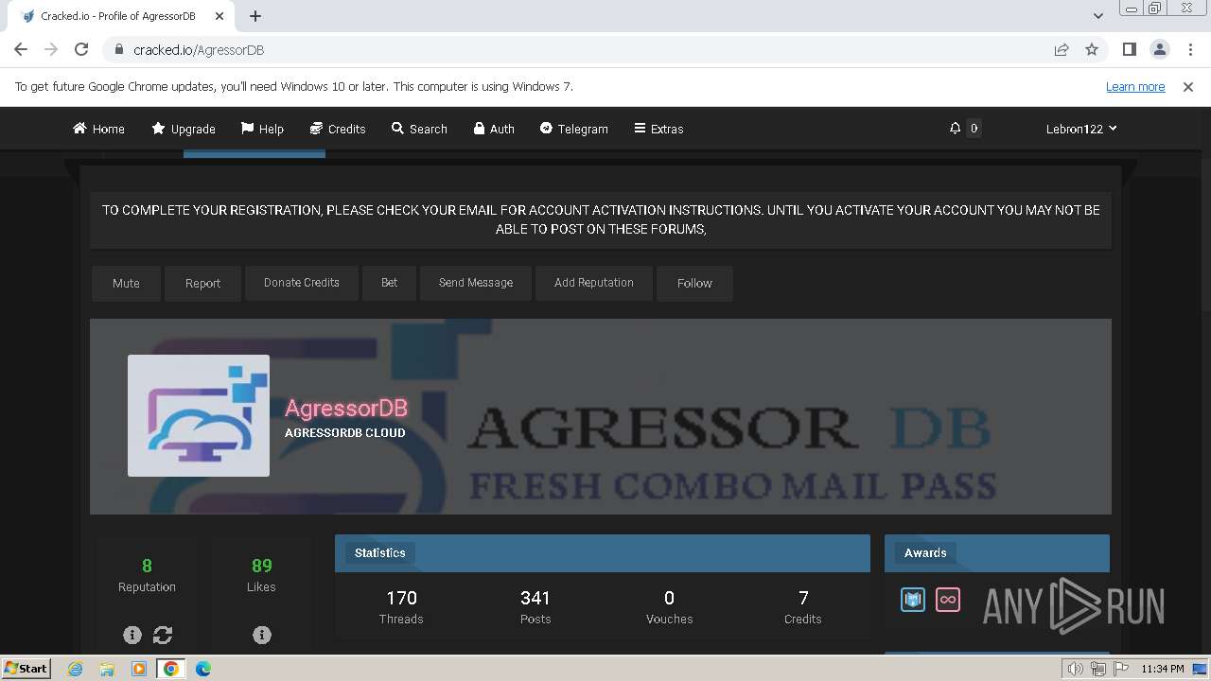The image size is (1211, 681).
Task: Click the 341 Posts statistic
Action: [x=535, y=607]
